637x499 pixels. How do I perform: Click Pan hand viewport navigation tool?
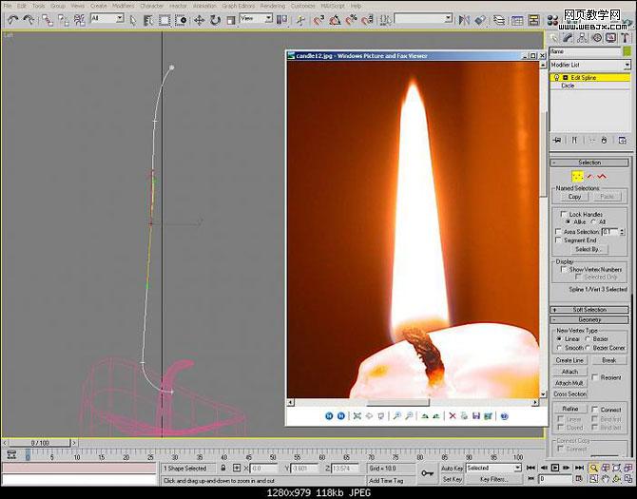pos(606,479)
